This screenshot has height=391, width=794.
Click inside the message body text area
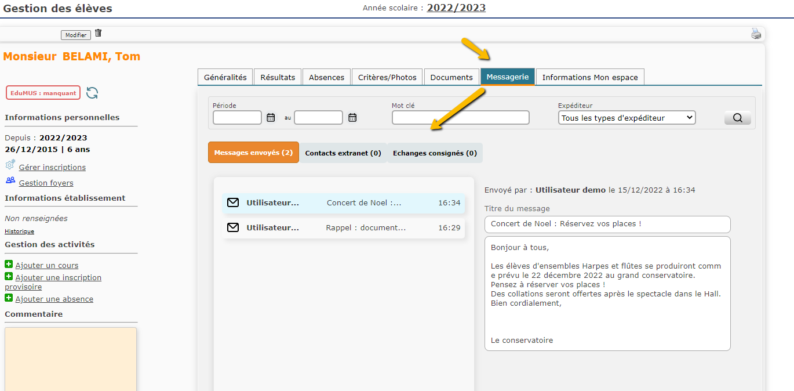click(607, 294)
